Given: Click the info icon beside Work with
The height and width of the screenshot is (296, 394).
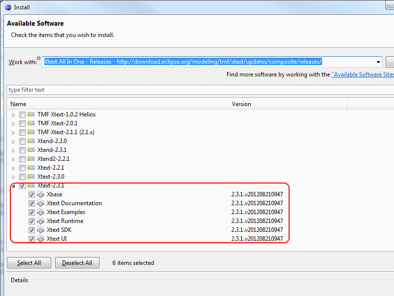Looking at the screenshot, I should point(38,58).
